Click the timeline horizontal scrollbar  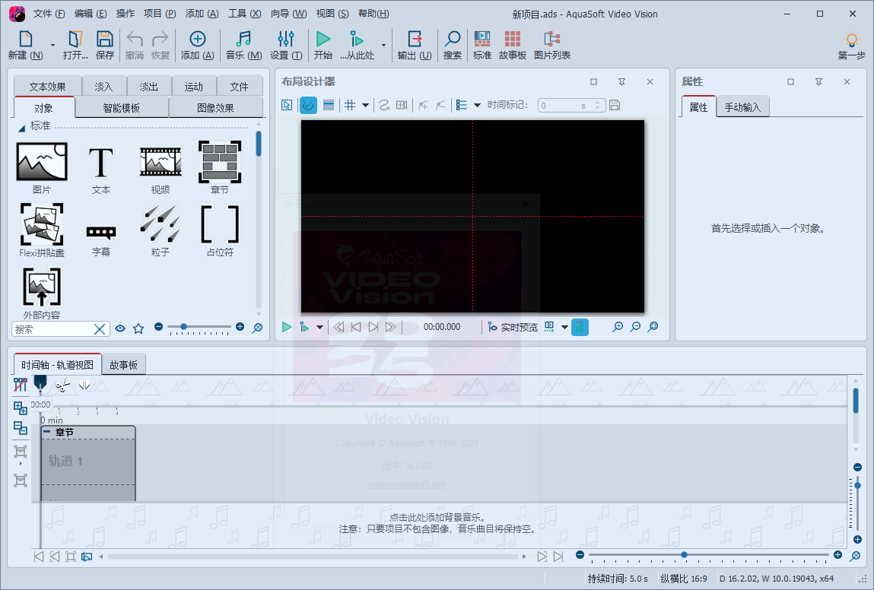click(313, 556)
